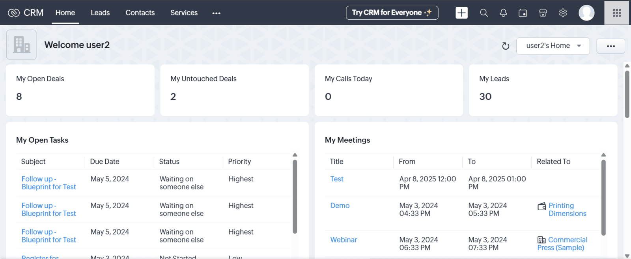This screenshot has height=259, width=631.
Task: Click the company building logo thumbnail
Action: 21,45
